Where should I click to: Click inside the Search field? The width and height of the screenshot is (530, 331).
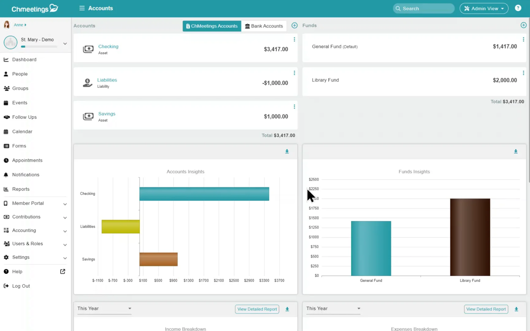coord(424,8)
